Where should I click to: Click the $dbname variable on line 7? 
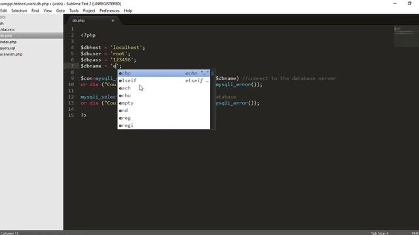tap(91, 66)
